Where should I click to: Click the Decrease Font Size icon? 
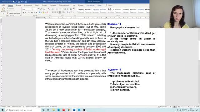pyautogui.click(x=41, y=9)
